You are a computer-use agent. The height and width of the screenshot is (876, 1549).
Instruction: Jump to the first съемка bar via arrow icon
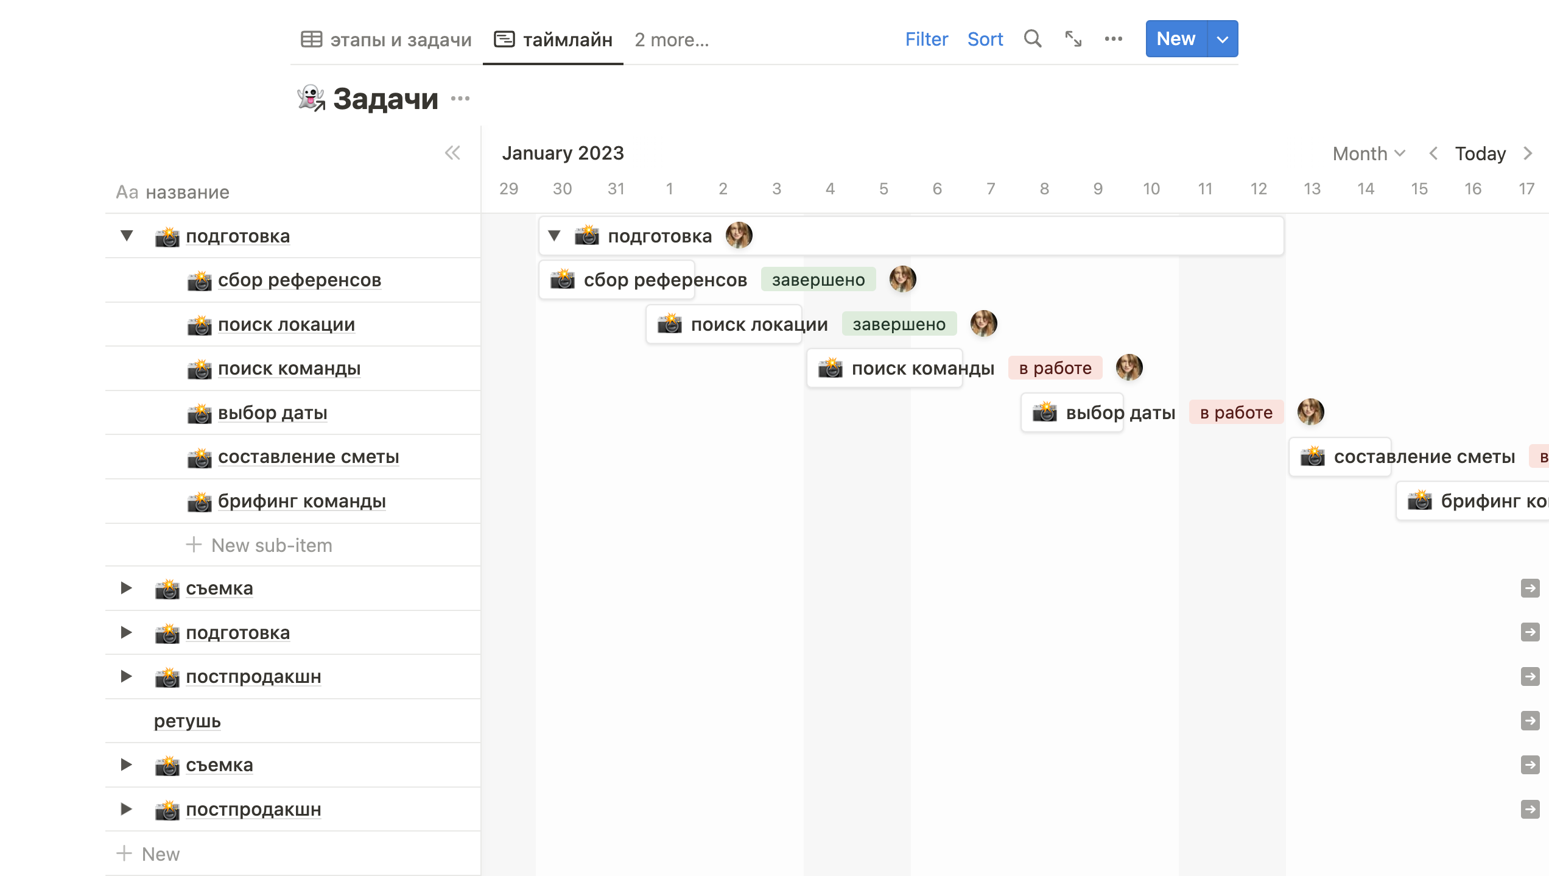[x=1530, y=588]
